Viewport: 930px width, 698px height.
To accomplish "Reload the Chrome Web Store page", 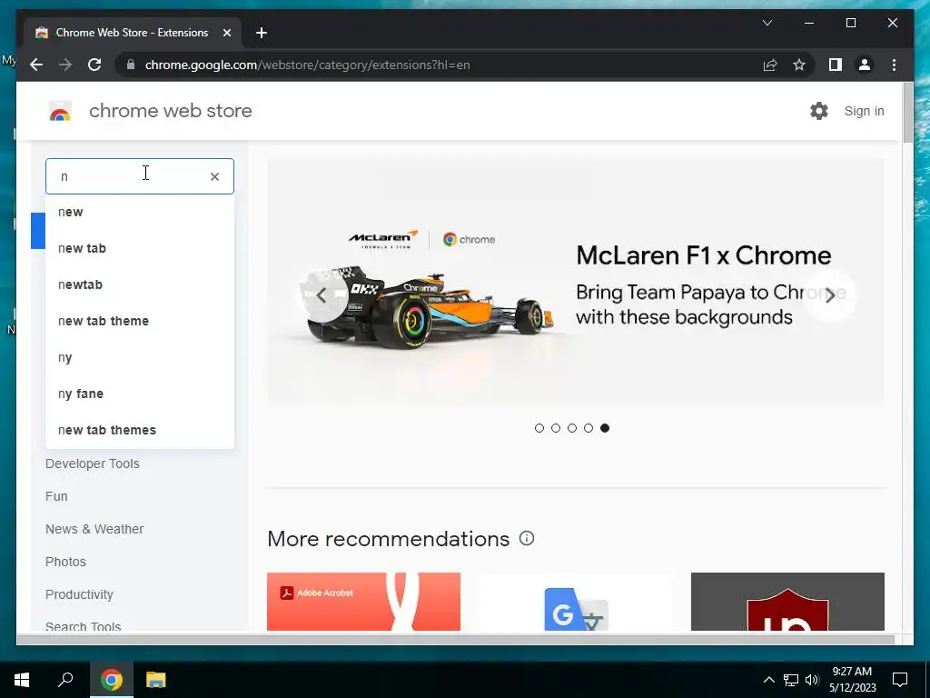I will [94, 65].
